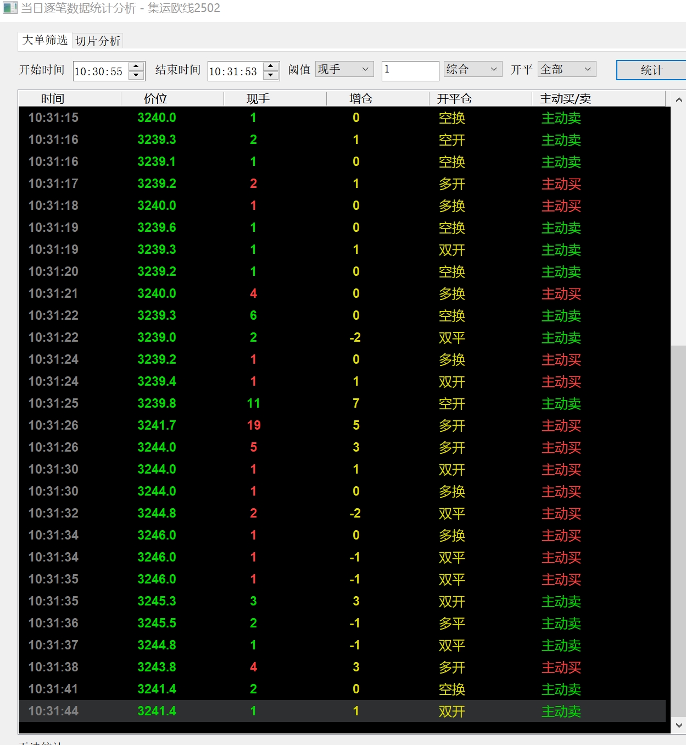
Task: Click 多平 in the 10:31:36 row
Action: click(x=452, y=624)
